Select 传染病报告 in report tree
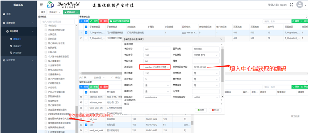Image resolution: width=309 pixels, height=133 pixels. pyautogui.click(x=53, y=101)
